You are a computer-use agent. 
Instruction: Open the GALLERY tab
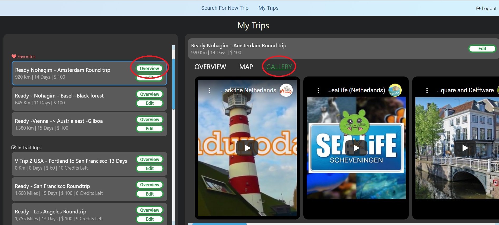point(279,67)
